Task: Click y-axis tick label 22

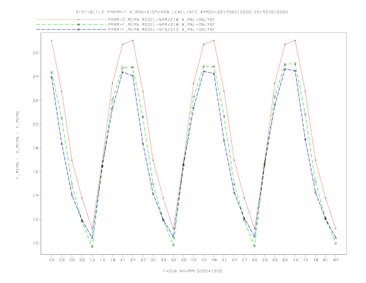Action: [x=36, y=100]
